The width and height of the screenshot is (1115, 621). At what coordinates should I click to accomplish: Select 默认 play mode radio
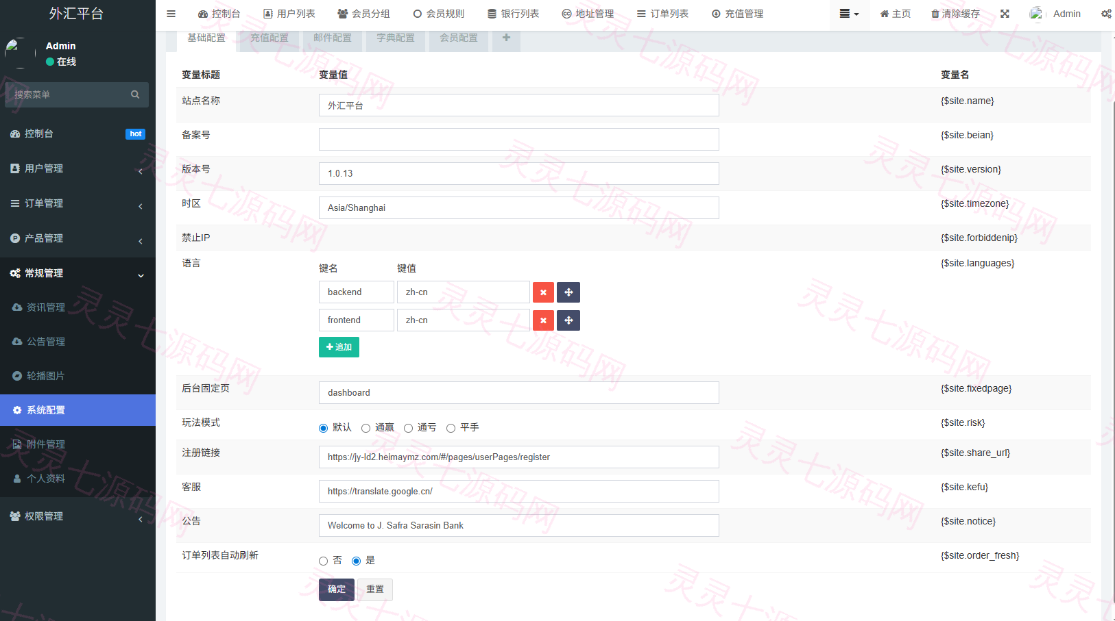coord(323,428)
